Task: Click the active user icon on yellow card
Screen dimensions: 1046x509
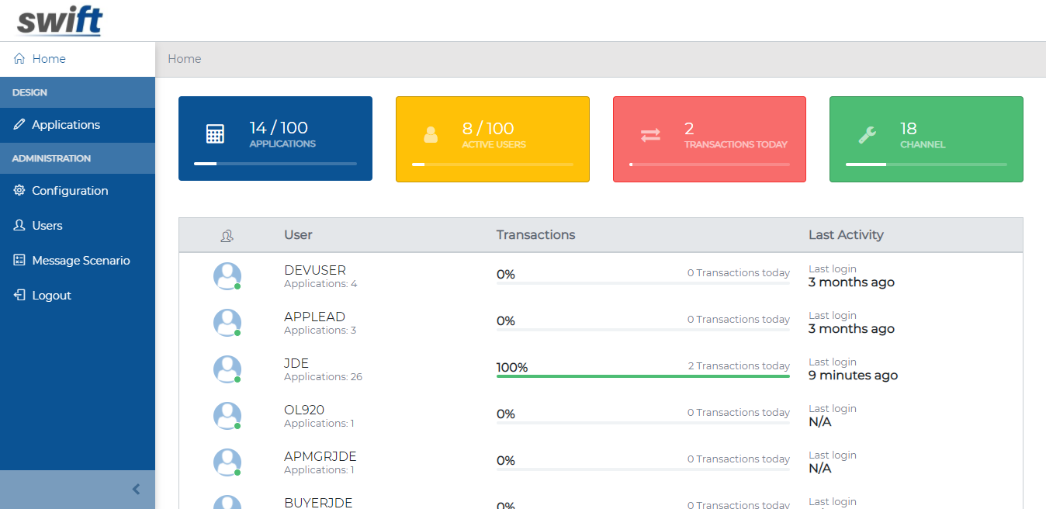Action: pyautogui.click(x=431, y=134)
